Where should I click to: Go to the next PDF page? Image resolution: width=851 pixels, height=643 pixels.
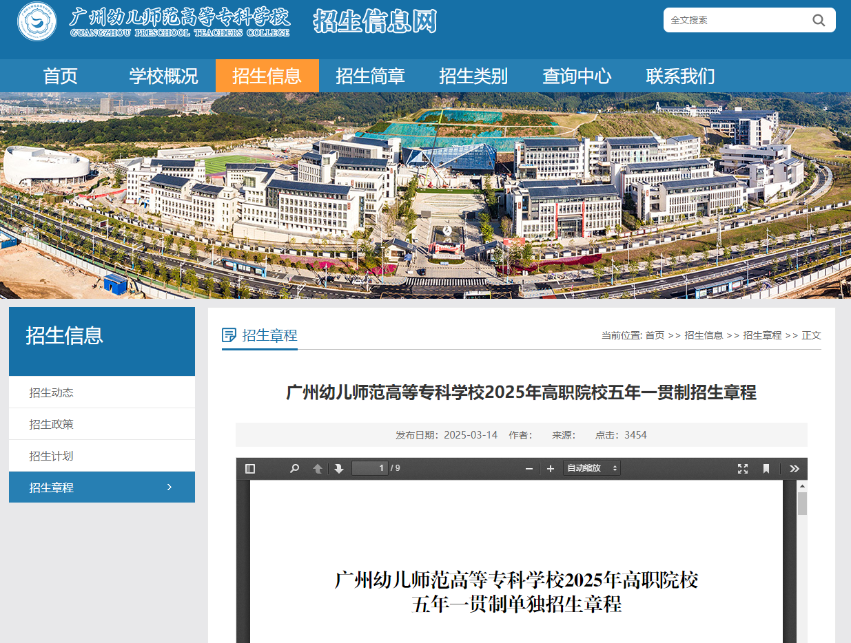pyautogui.click(x=338, y=468)
